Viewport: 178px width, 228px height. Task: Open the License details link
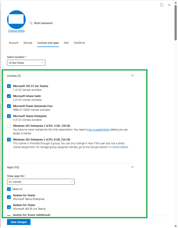coord(120,147)
